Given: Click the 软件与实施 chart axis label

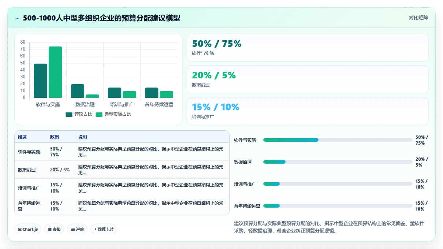Looking at the screenshot, I should coord(48,104).
